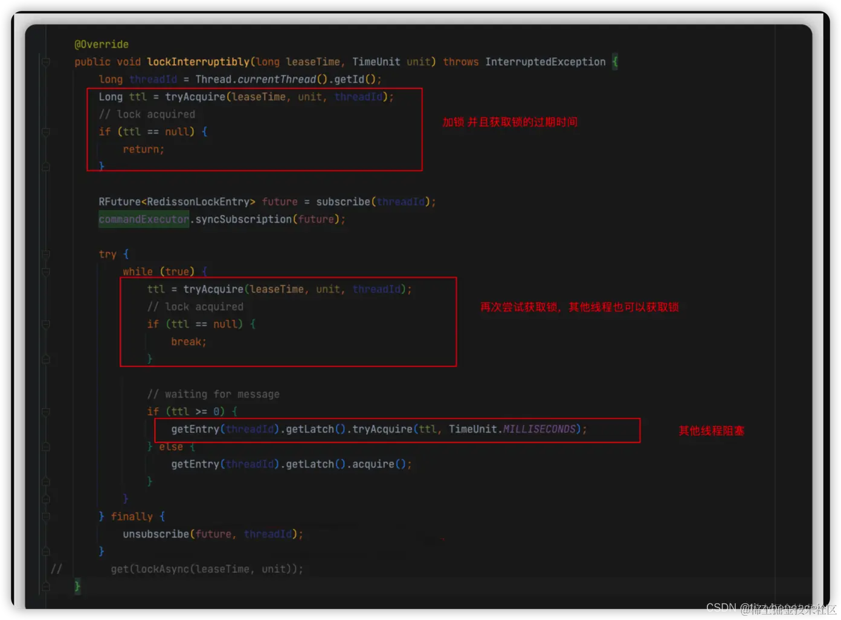
Task: Click InterruptedException in the throws clause
Action: (545, 62)
